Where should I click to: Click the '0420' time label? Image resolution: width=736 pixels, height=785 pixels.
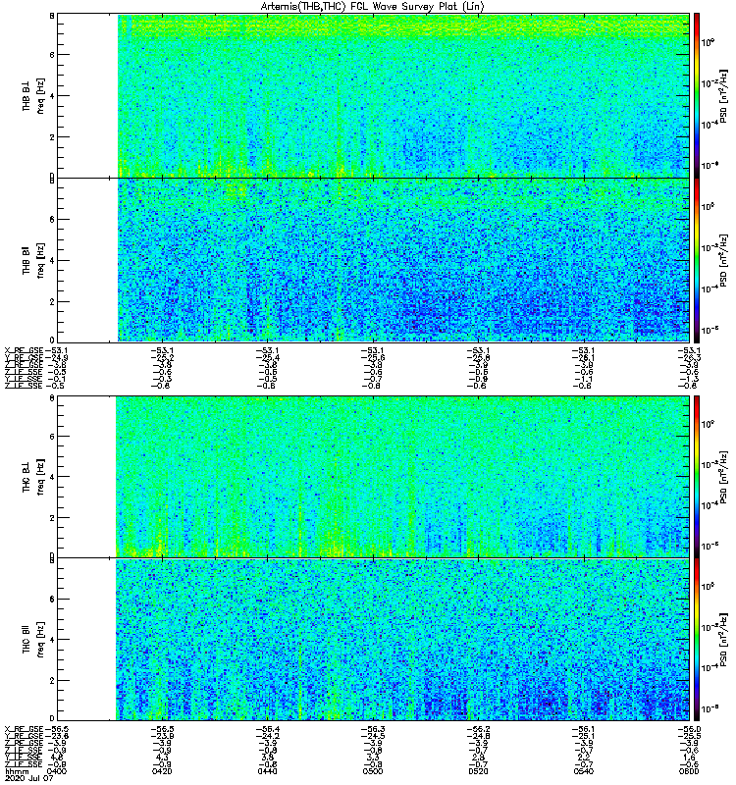point(162,771)
